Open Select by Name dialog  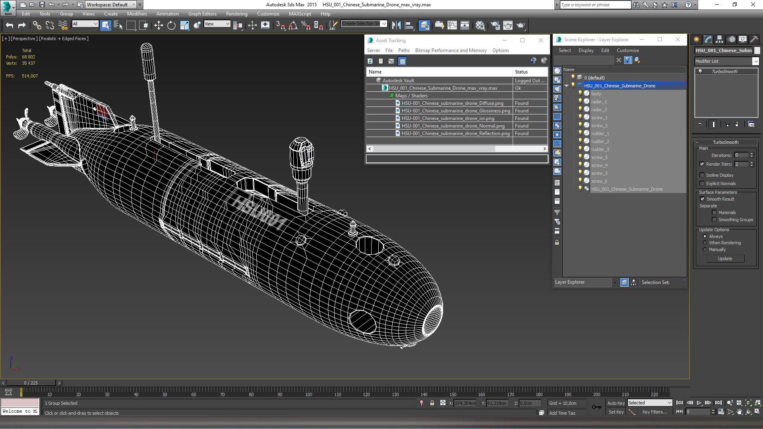[x=118, y=25]
